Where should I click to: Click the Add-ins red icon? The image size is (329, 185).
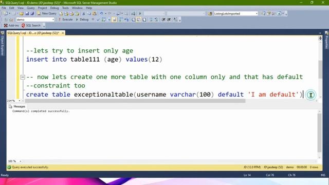[x=6, y=25]
